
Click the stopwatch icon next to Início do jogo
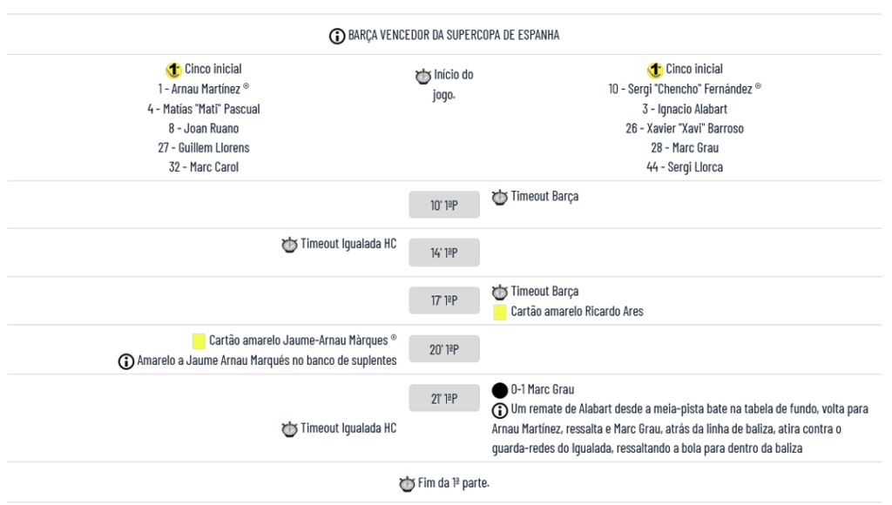(x=422, y=76)
